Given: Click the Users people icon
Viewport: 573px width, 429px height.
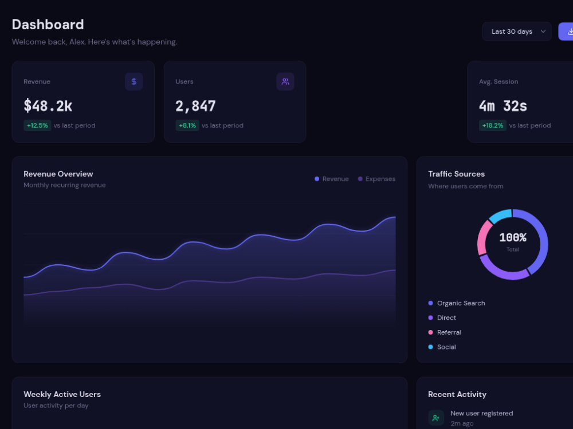Looking at the screenshot, I should 285,82.
